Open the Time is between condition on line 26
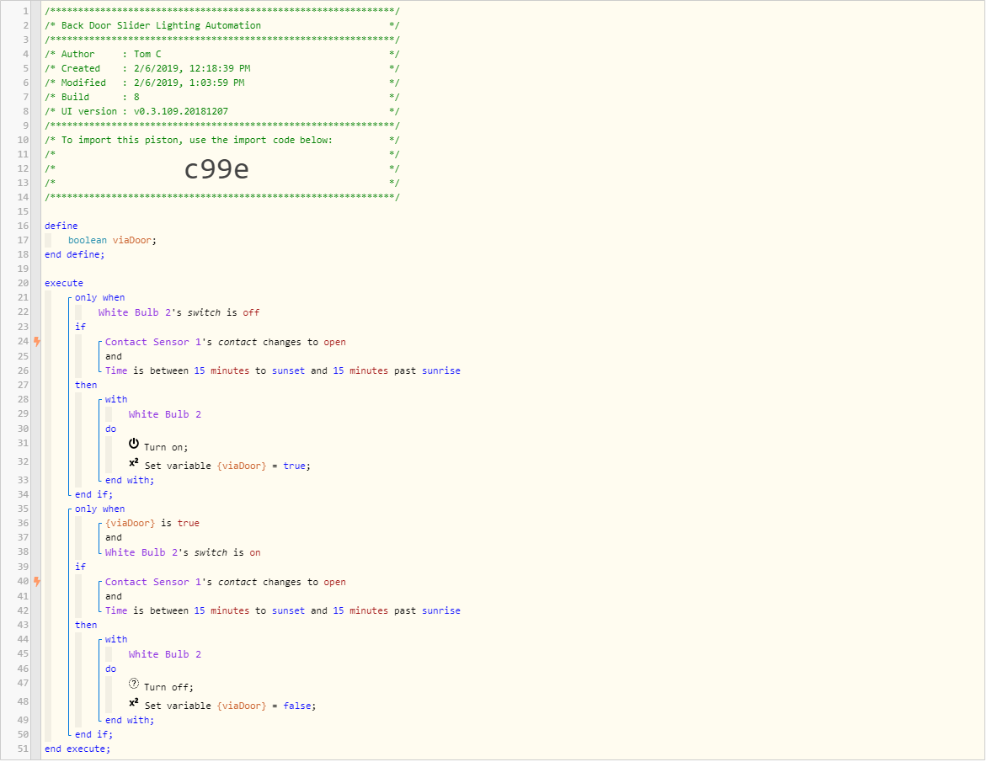The width and height of the screenshot is (992, 762). pos(283,370)
